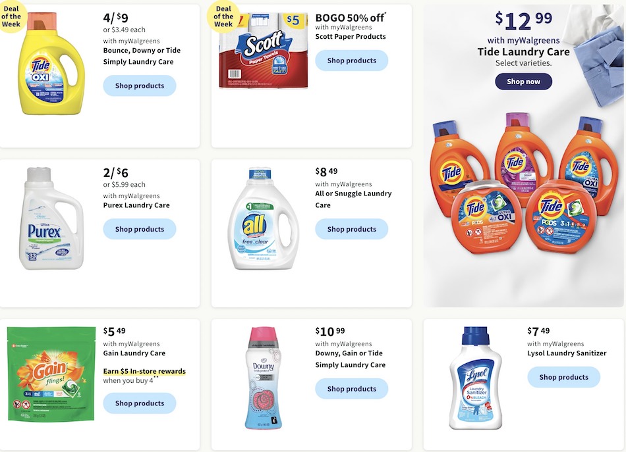
Task: Open the Lysol Laundry Sanitizer bottle image
Action: tap(476, 378)
